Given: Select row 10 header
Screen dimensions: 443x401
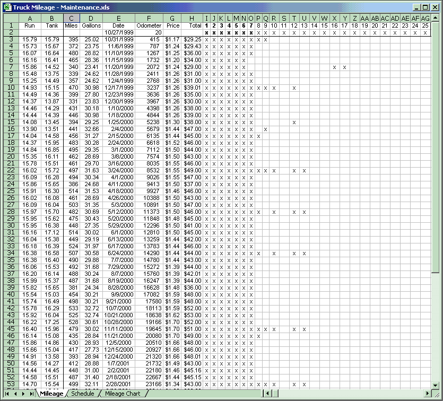Looking at the screenshot, I should (x=10, y=88).
